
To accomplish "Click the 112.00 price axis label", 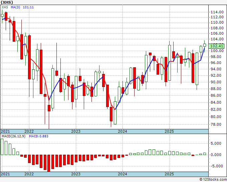I will [x=217, y=17].
